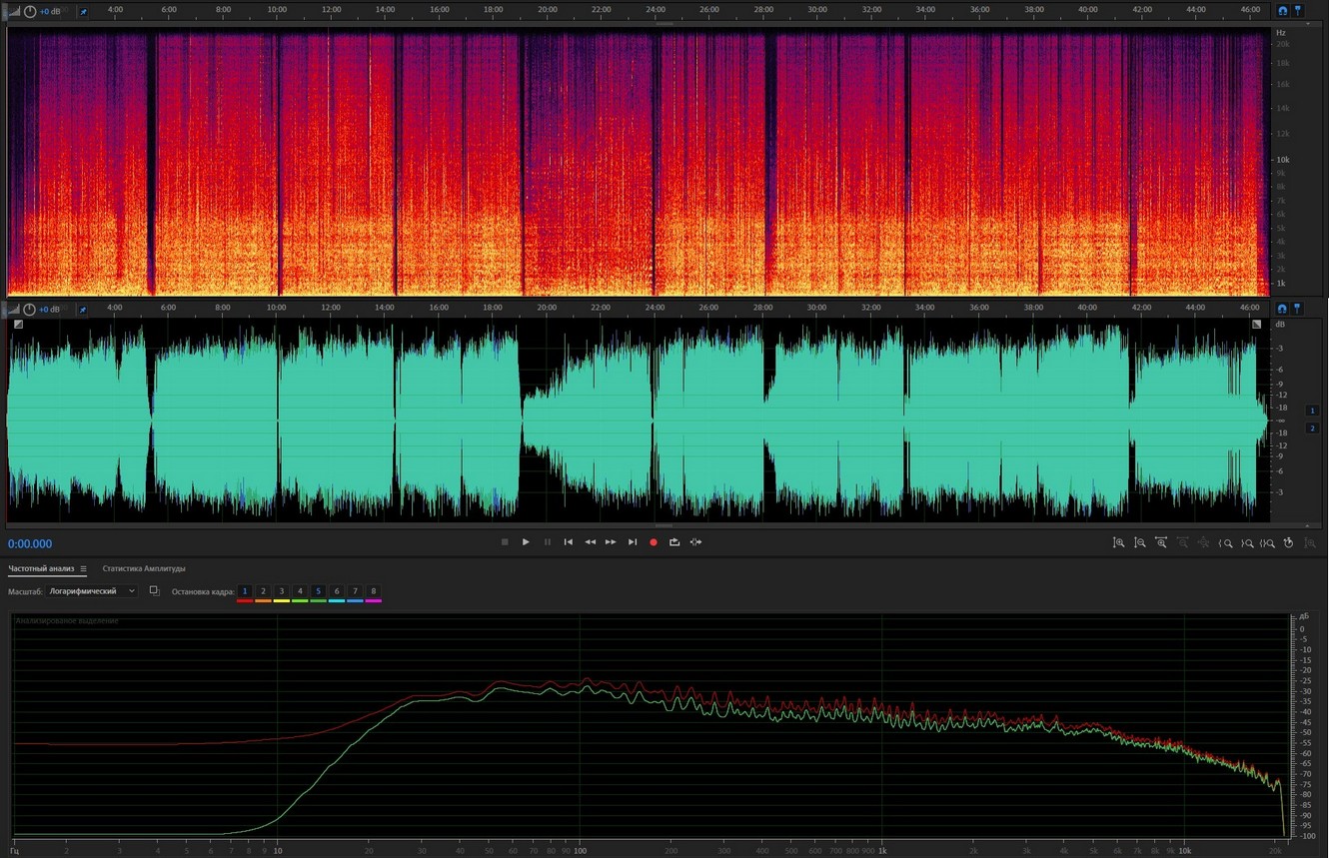Viewport: 1329px width, 858px height.
Task: Open the Масштаб Логарифмический dropdown
Action: tap(92, 591)
